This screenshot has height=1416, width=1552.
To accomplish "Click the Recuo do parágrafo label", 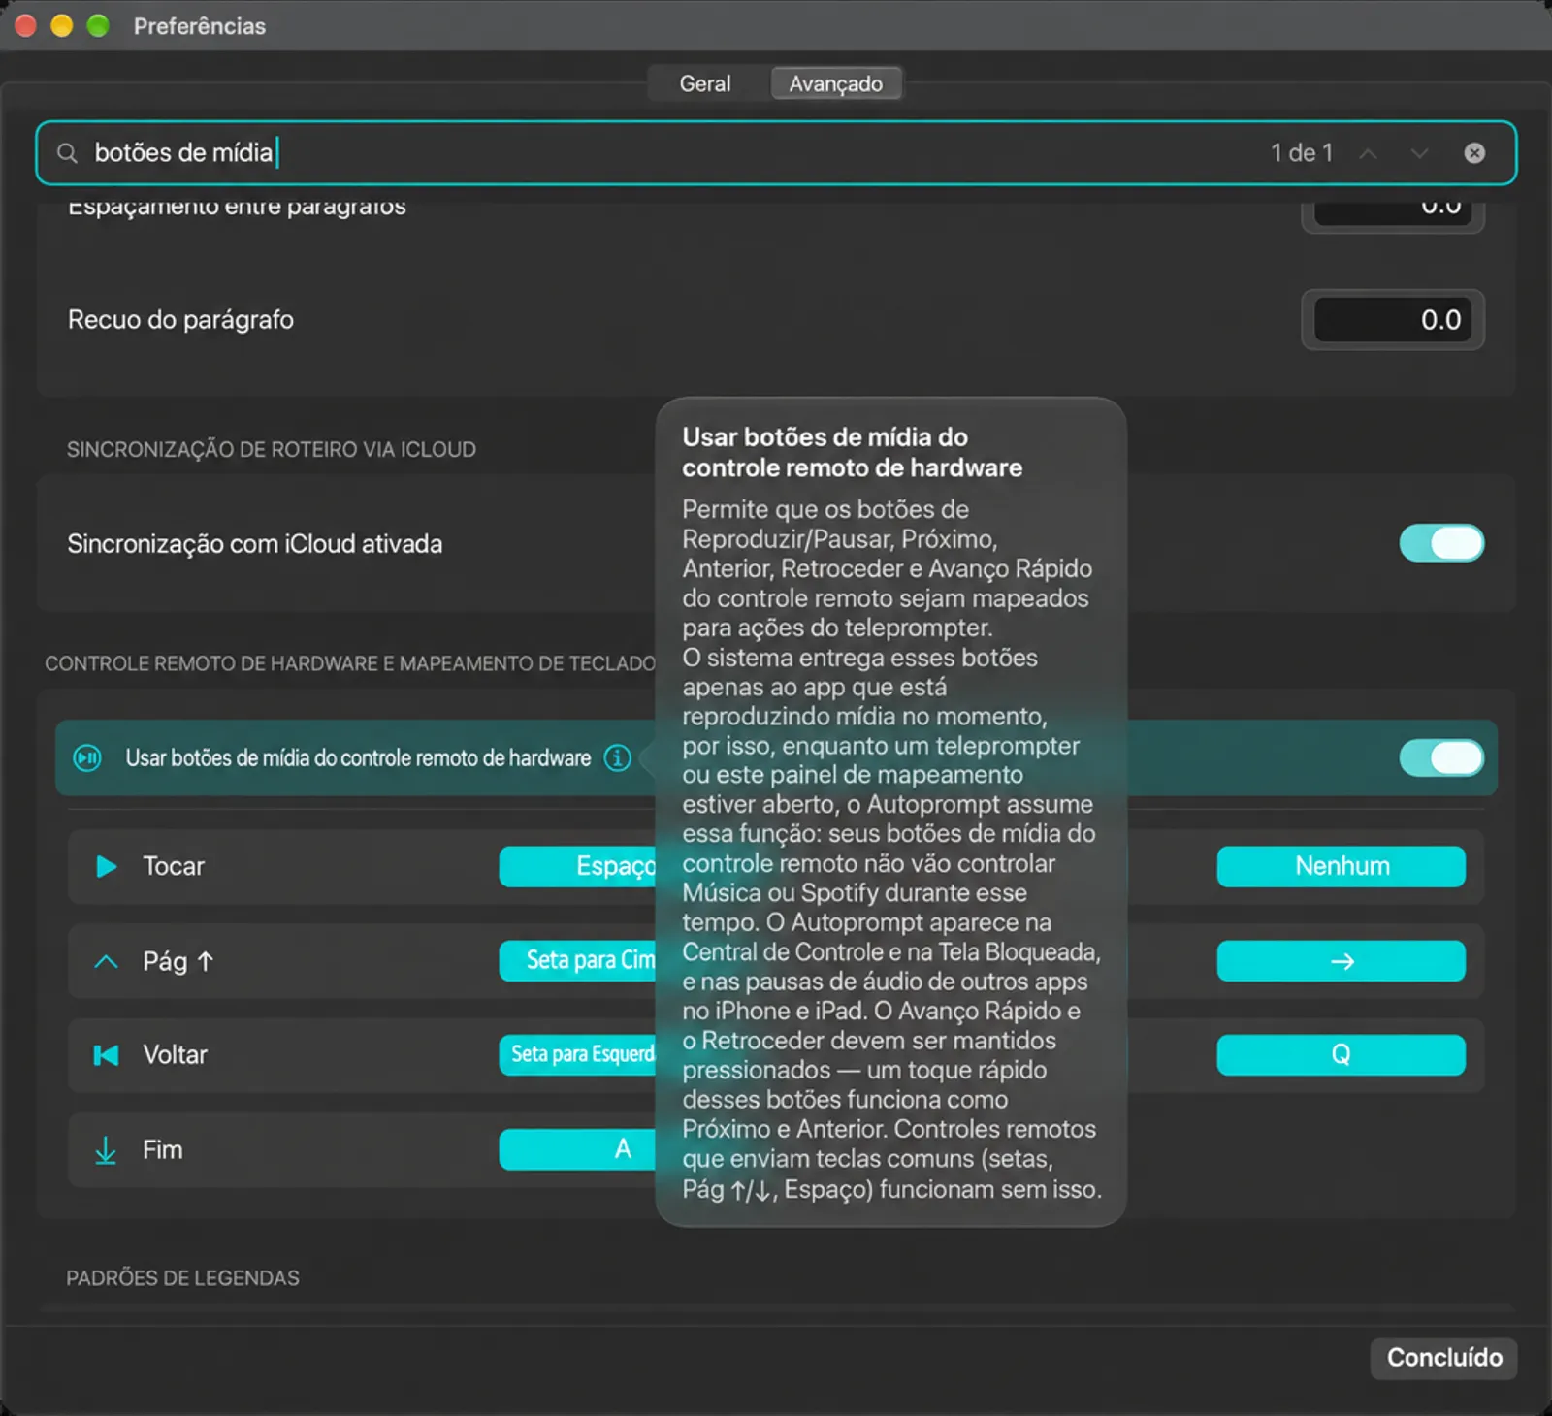I will (180, 319).
